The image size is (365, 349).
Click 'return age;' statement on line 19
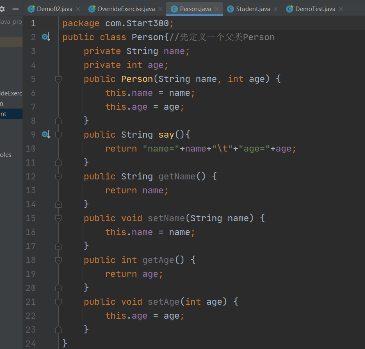click(x=134, y=274)
